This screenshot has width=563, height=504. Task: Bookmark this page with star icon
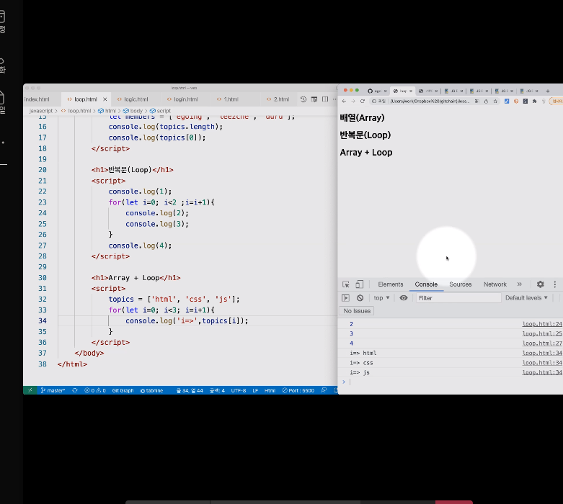[x=495, y=101]
